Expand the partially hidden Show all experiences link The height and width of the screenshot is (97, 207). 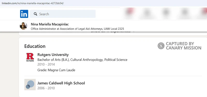click(x=111, y=32)
